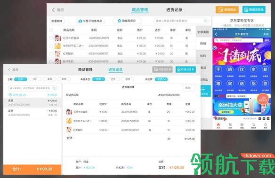Select the 饮料 category in the side list
Viewport: 275px width, 178px height.
[203, 55]
